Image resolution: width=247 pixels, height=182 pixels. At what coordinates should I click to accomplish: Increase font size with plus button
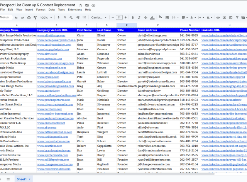tap(125, 17)
